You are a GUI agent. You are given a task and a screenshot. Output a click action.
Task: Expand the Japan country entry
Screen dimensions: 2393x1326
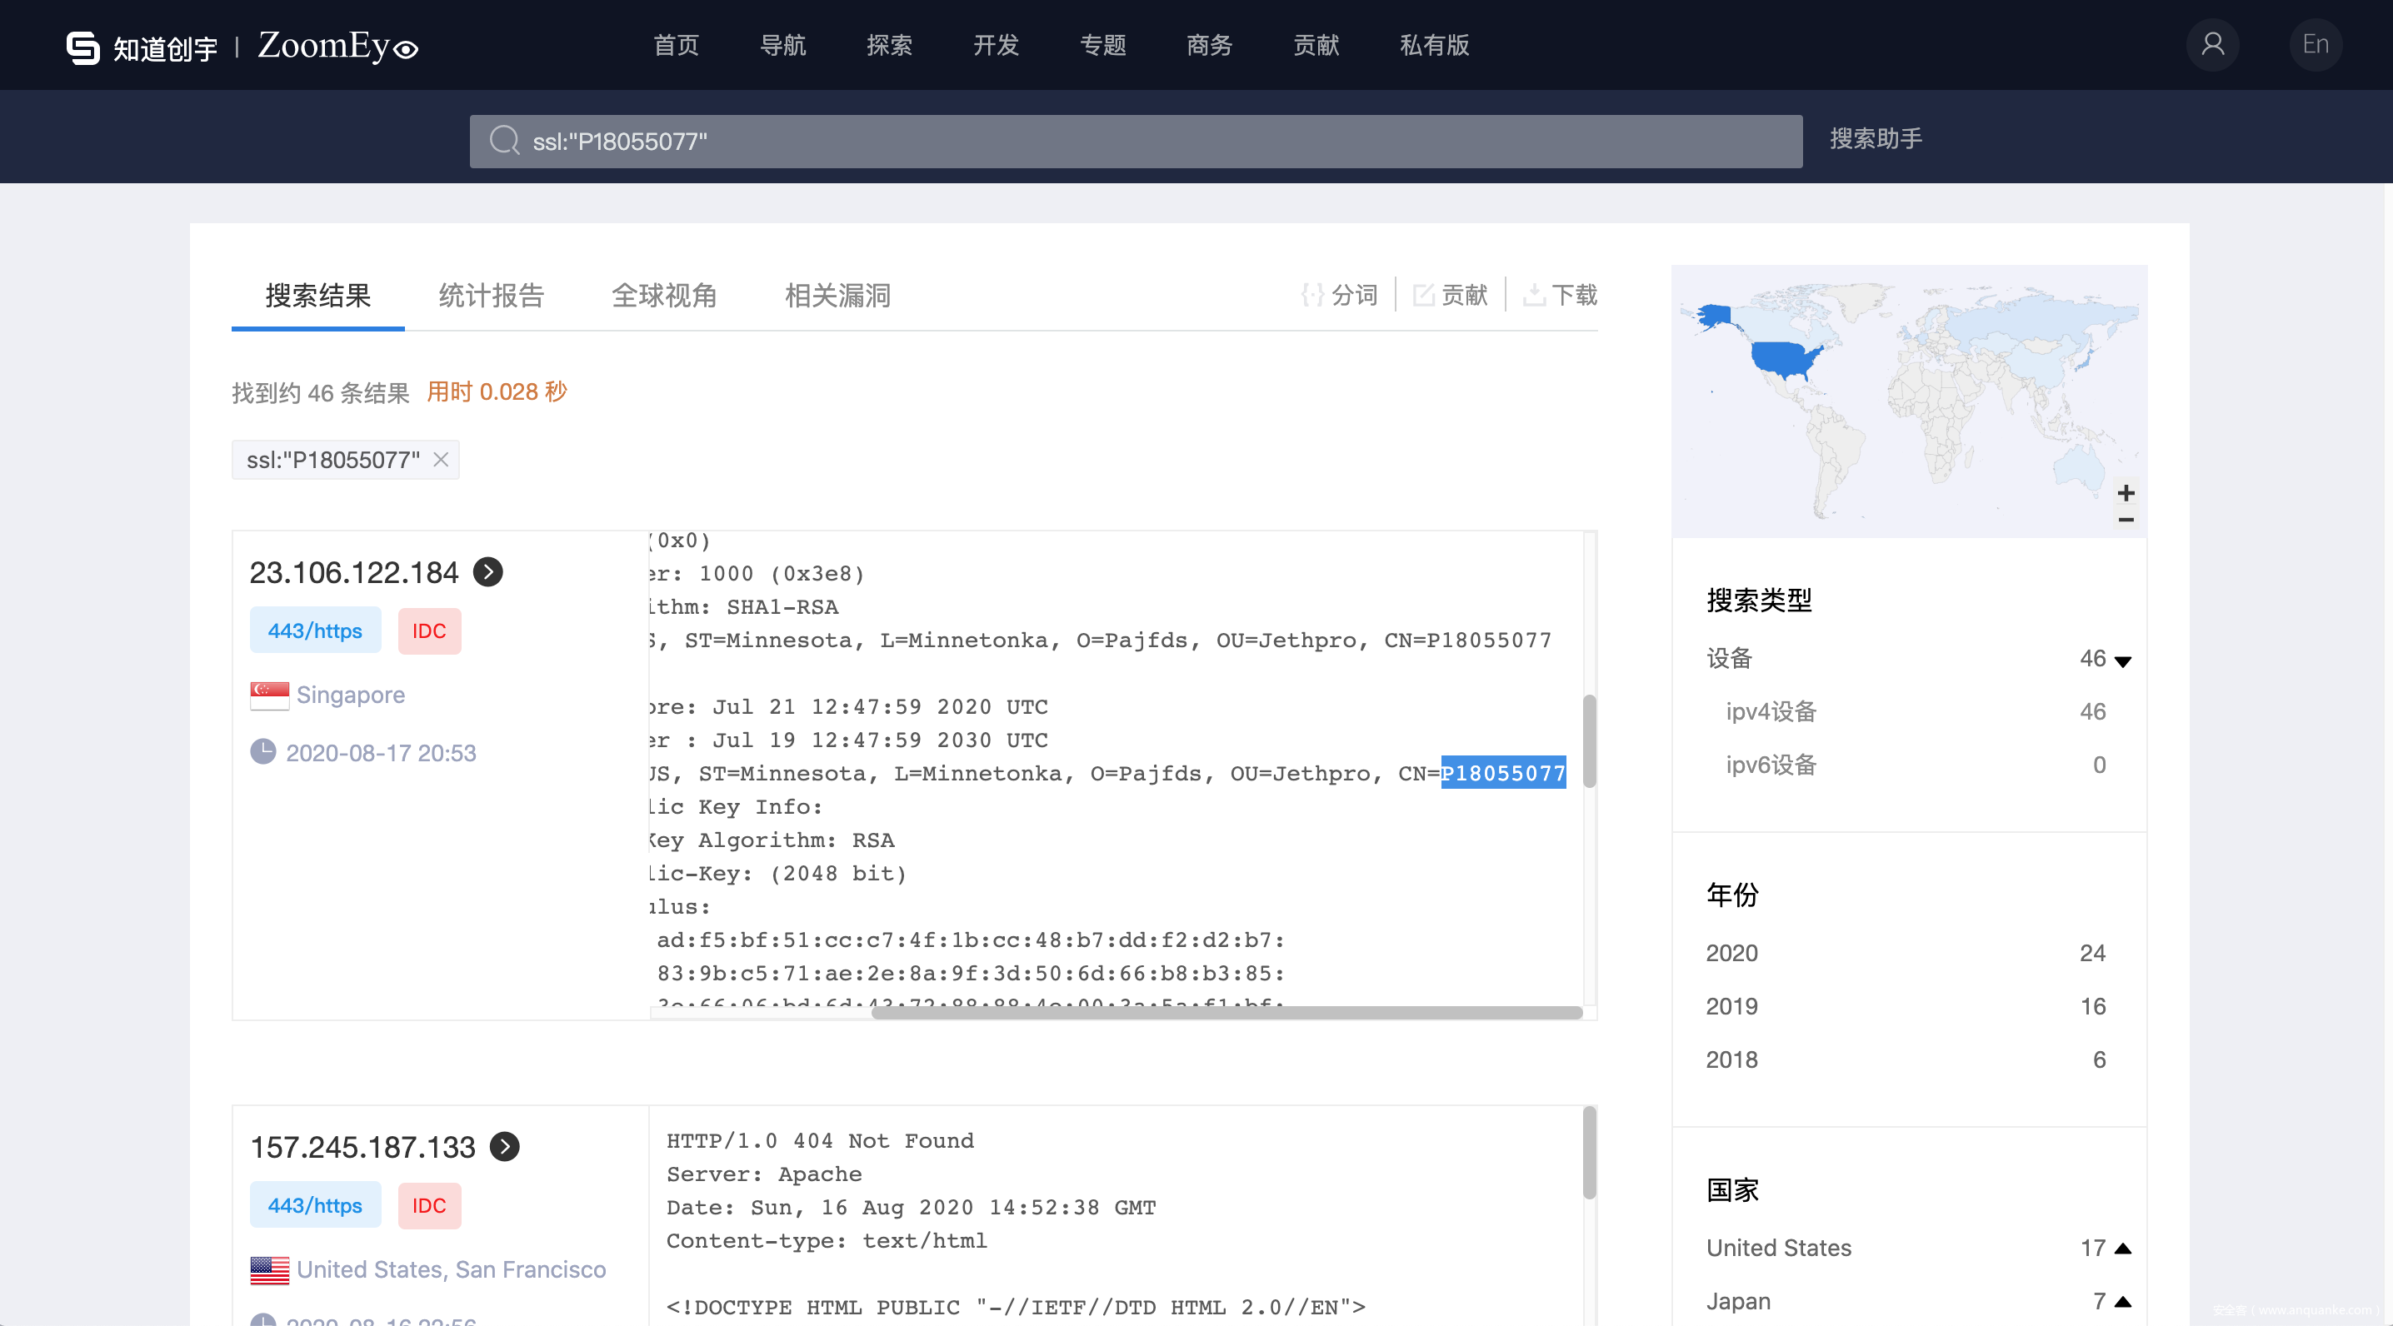pyautogui.click(x=2123, y=1302)
